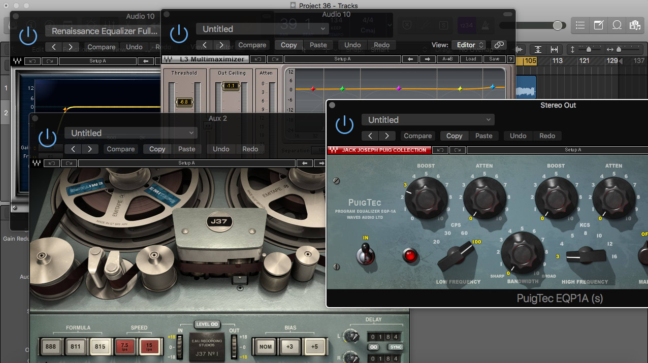The height and width of the screenshot is (363, 648).
Task: Open Renaissance Equalizer Full preset dropdown
Action: [104, 31]
